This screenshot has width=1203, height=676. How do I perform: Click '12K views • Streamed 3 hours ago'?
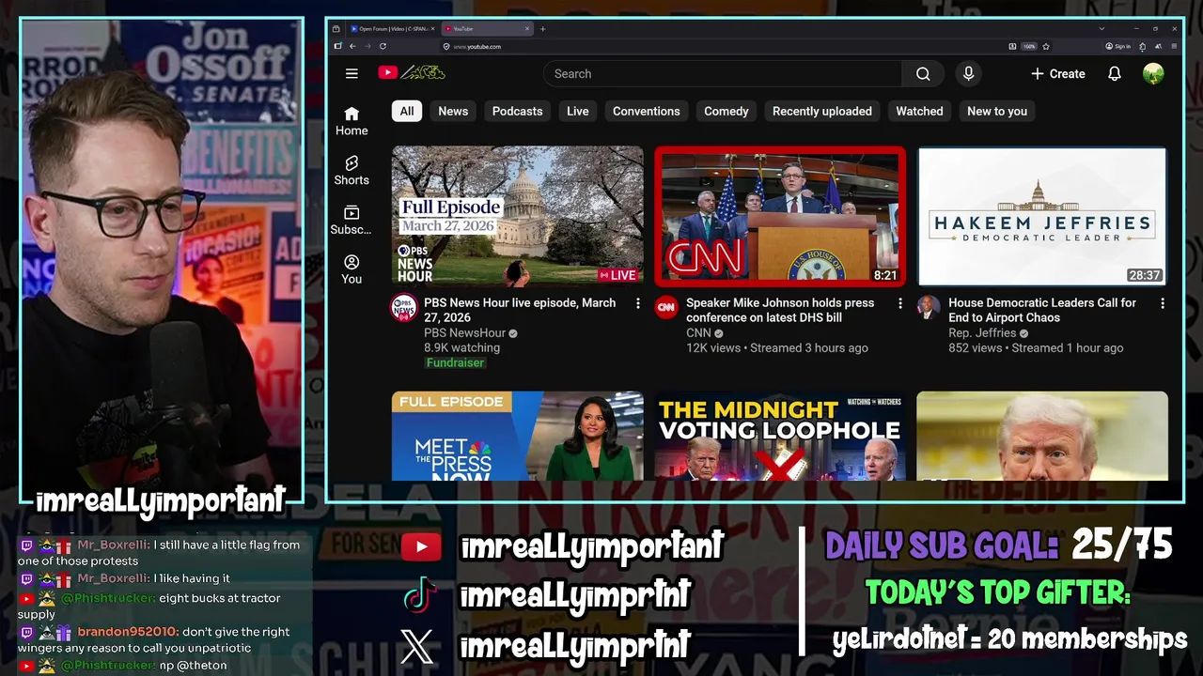tap(777, 347)
